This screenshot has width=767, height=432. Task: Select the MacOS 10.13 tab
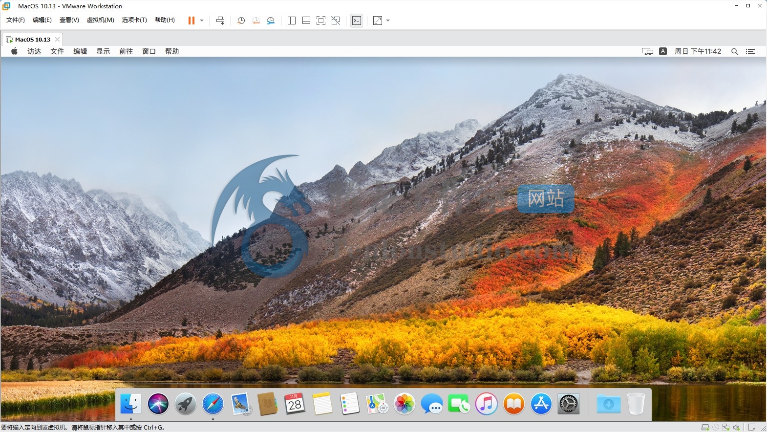point(32,40)
